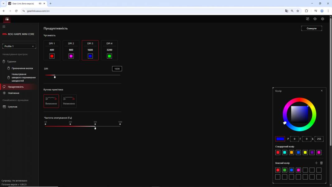Open the Chrome three-dot menu
The image size is (332, 187).
[x=328, y=11]
